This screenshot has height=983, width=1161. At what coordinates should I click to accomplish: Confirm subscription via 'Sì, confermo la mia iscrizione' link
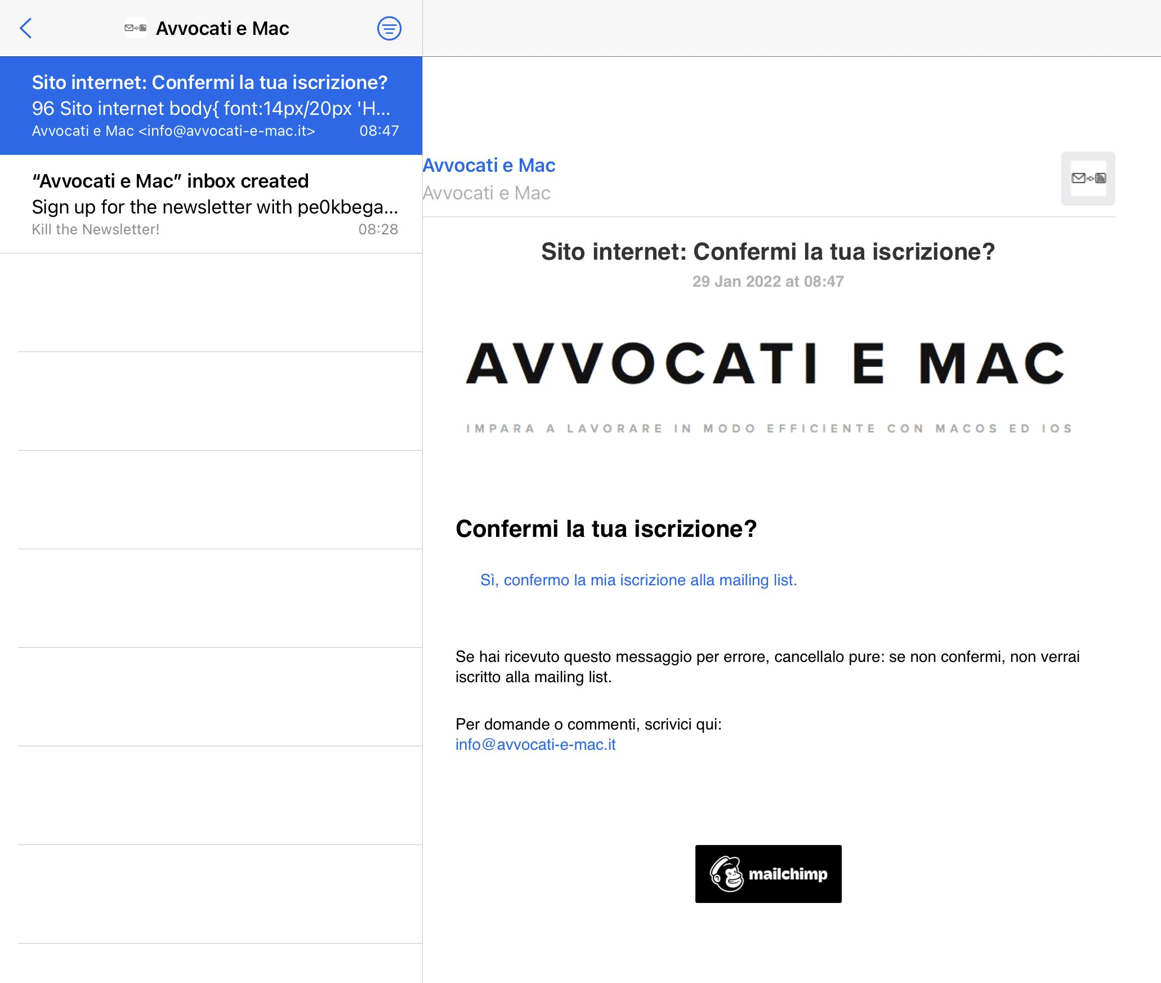coord(638,580)
